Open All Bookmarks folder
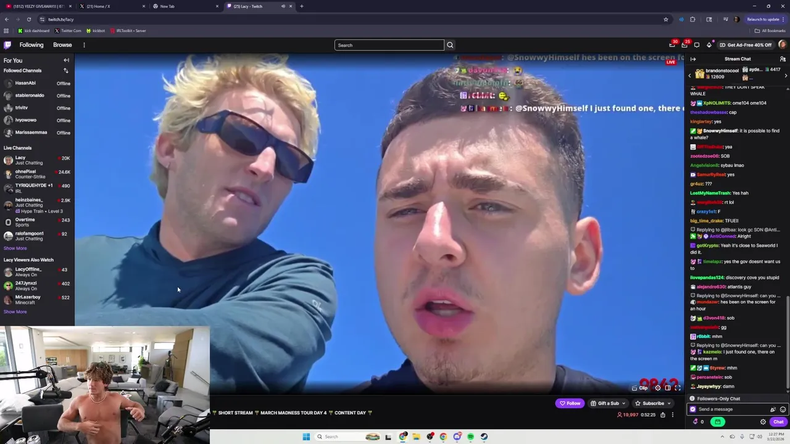 tap(770, 31)
